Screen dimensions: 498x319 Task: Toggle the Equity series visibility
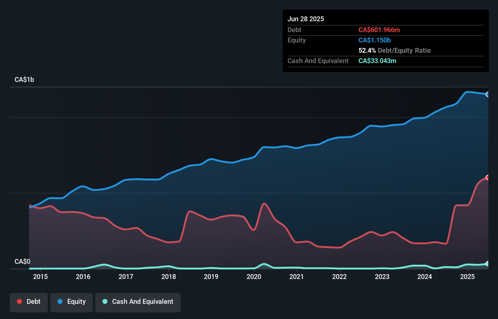[x=71, y=302]
